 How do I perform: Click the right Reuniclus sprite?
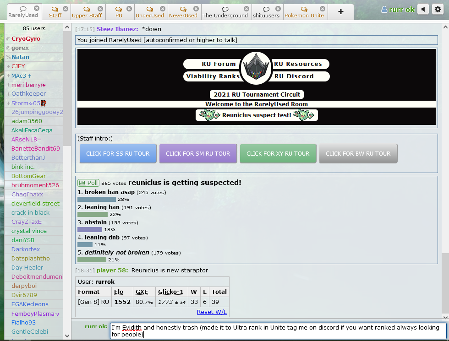(x=304, y=115)
